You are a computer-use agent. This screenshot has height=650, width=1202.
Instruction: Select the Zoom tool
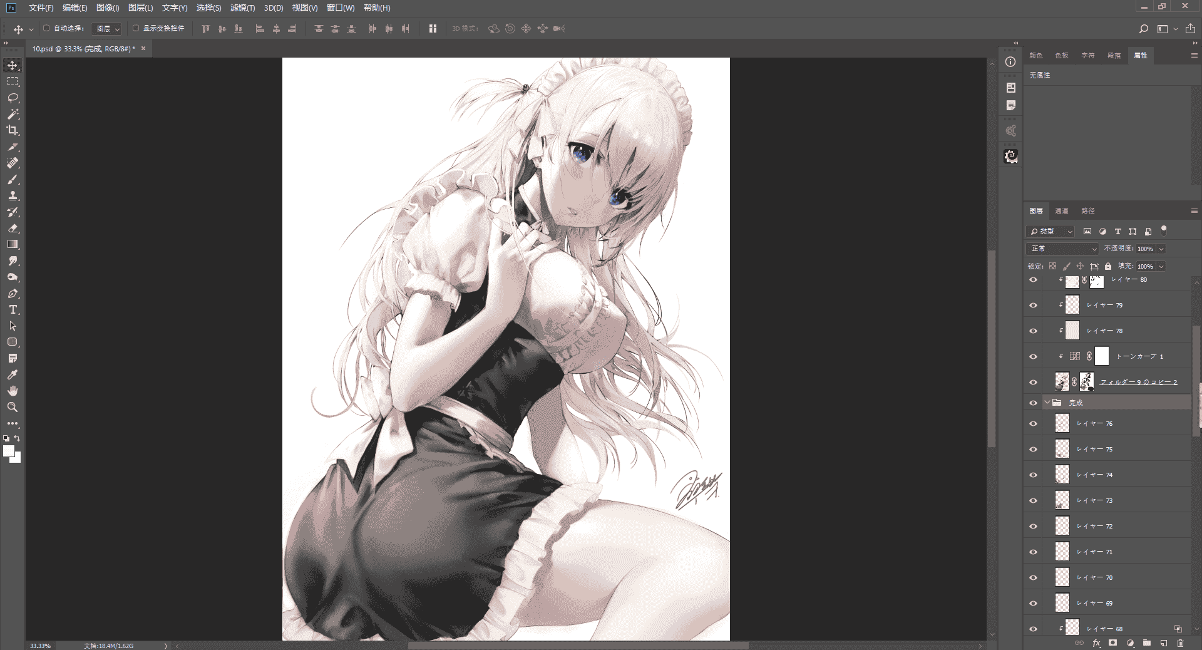(13, 407)
